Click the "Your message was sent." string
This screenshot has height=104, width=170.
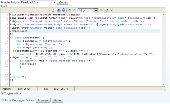[x=69, y=61]
